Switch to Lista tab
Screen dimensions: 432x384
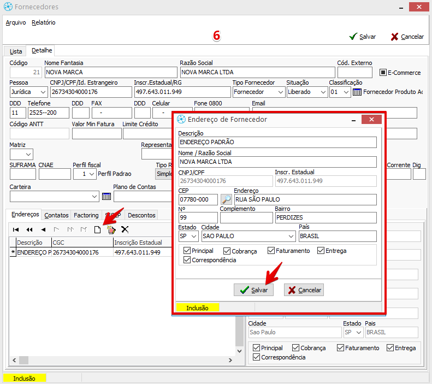pos(16,51)
